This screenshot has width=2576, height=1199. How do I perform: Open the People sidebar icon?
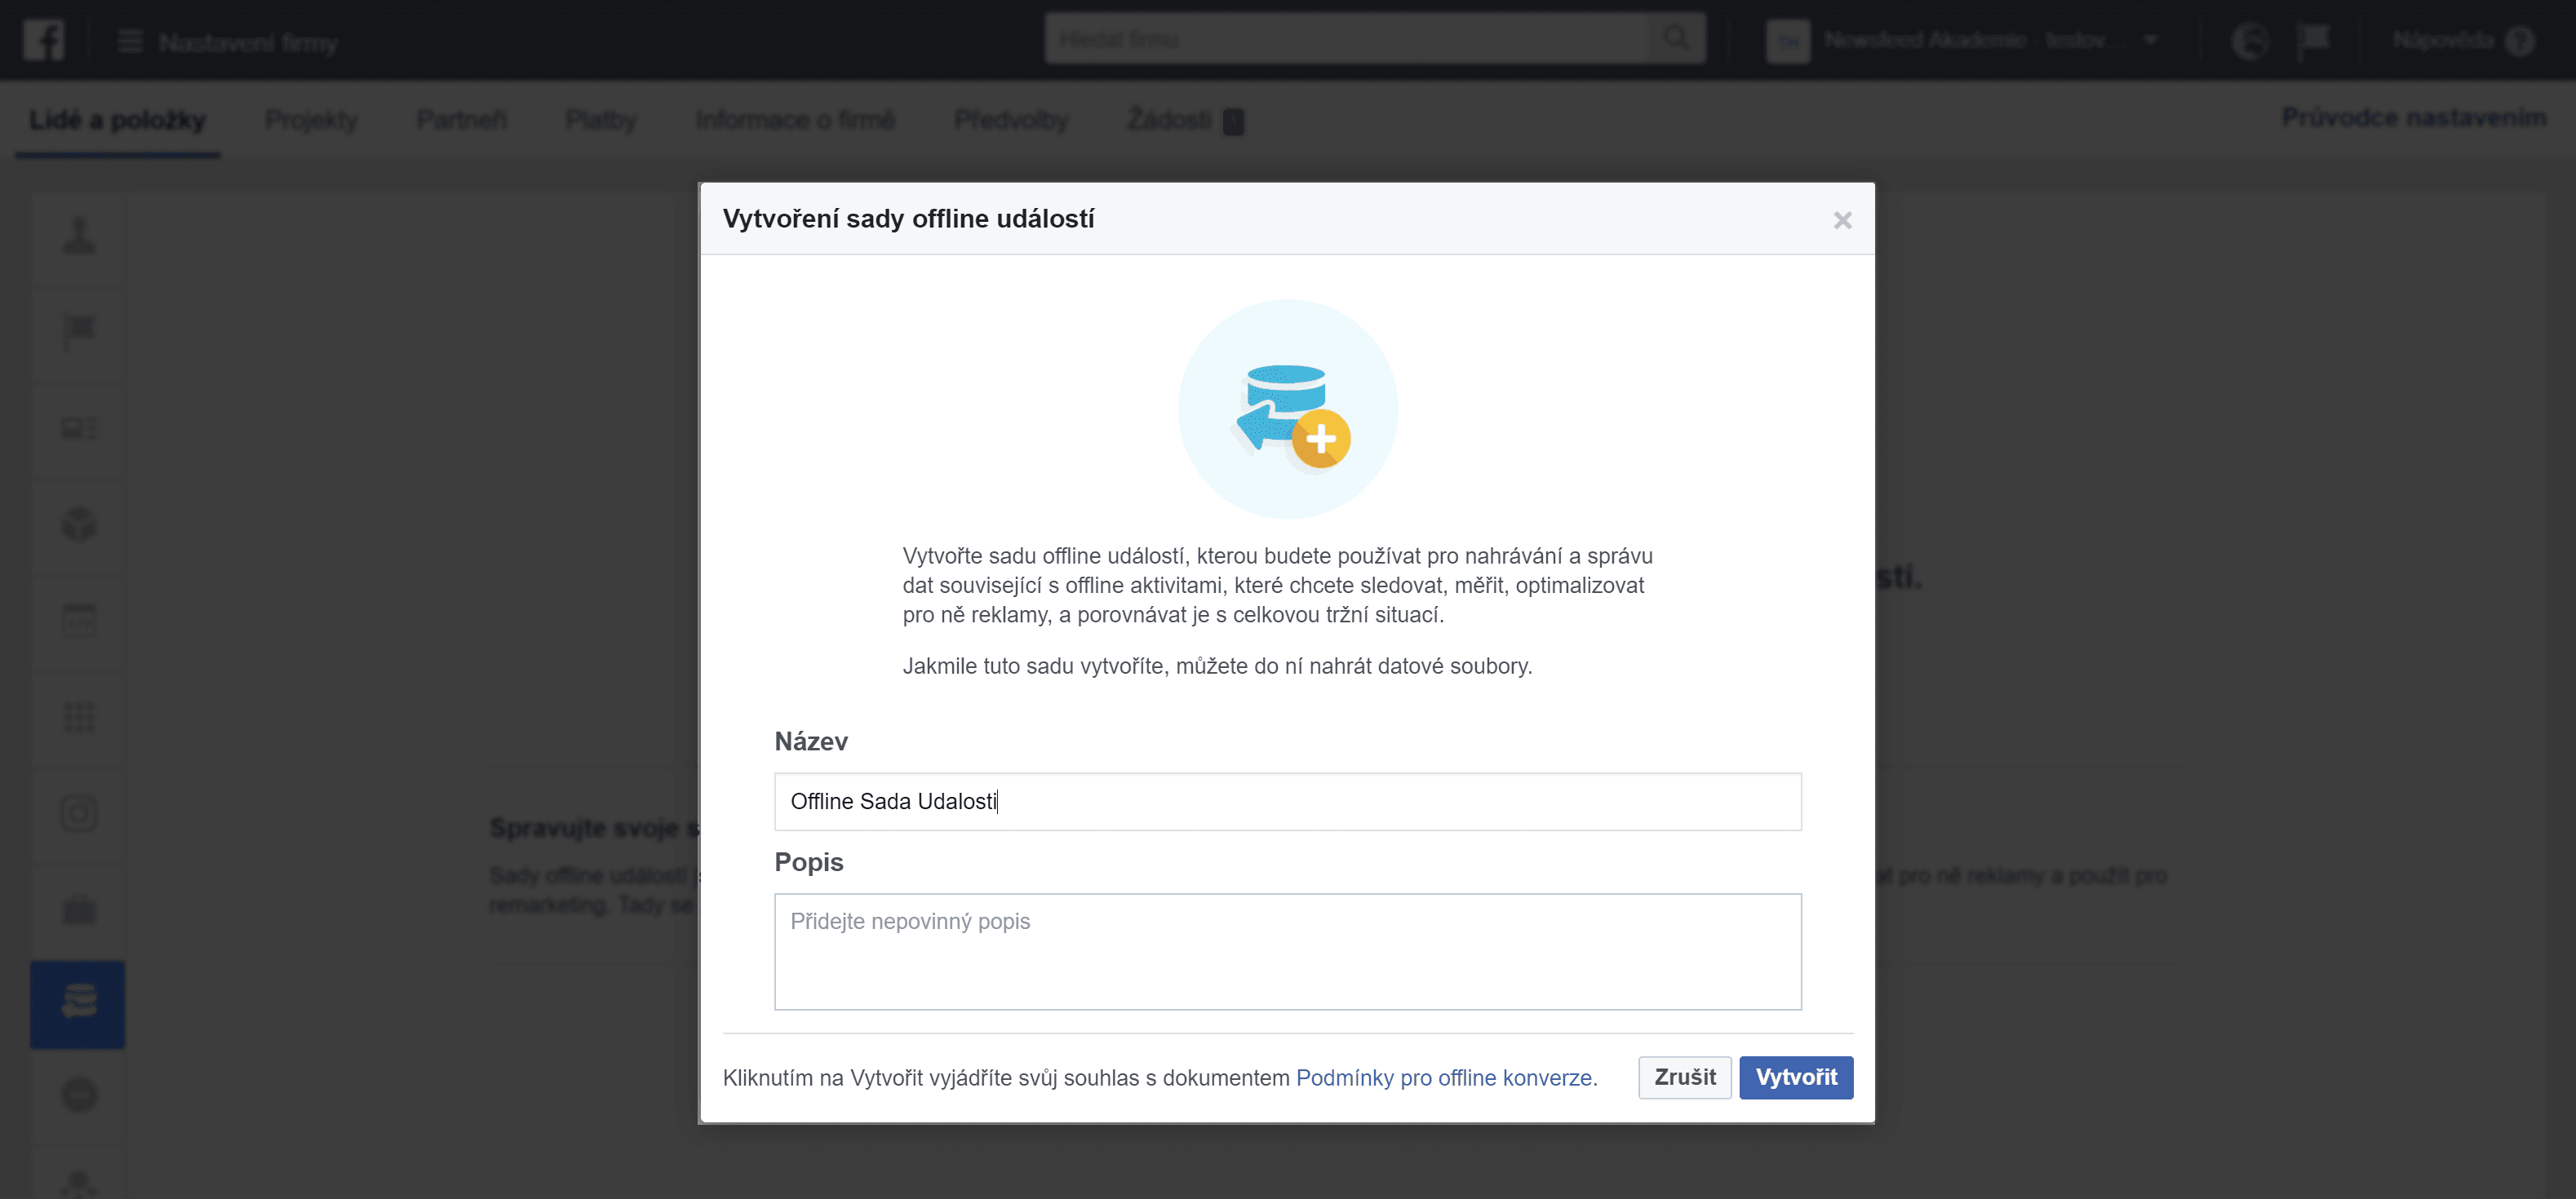pos(79,237)
